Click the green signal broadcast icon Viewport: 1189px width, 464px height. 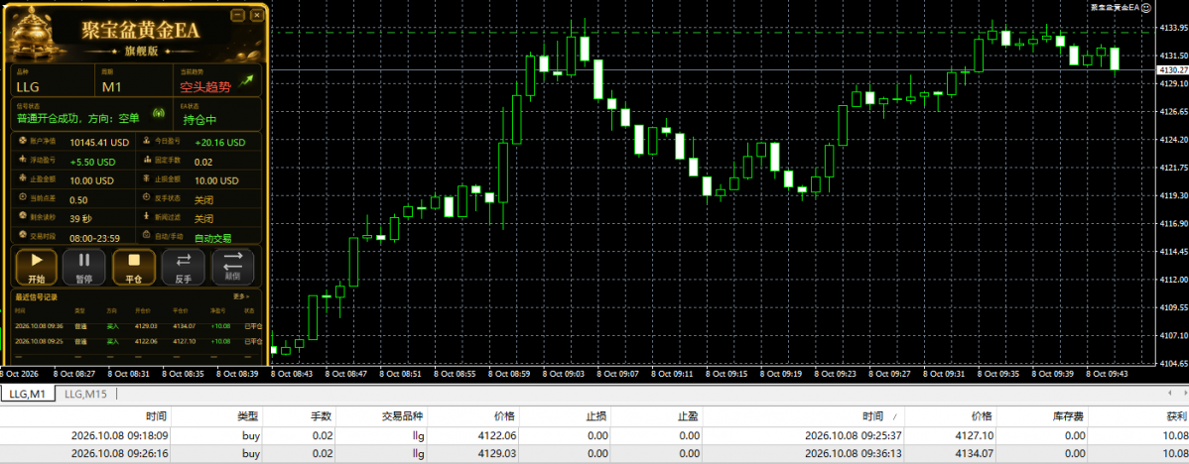159,114
